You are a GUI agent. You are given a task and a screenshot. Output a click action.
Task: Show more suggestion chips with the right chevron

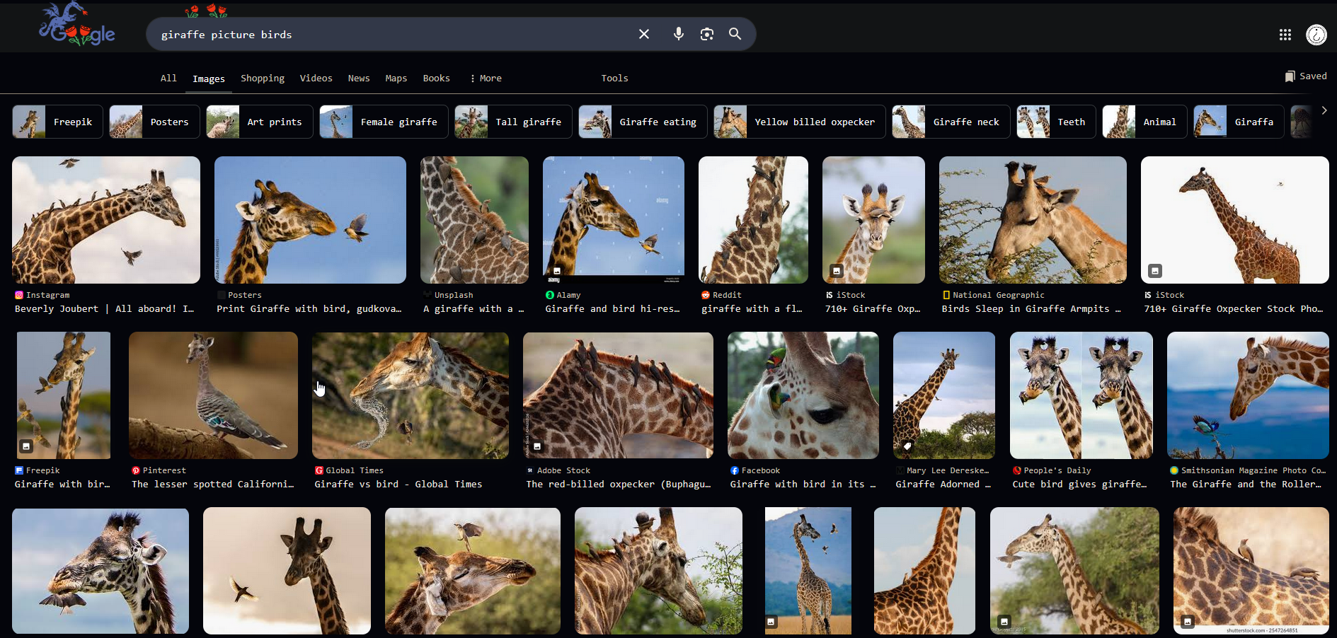1324,110
